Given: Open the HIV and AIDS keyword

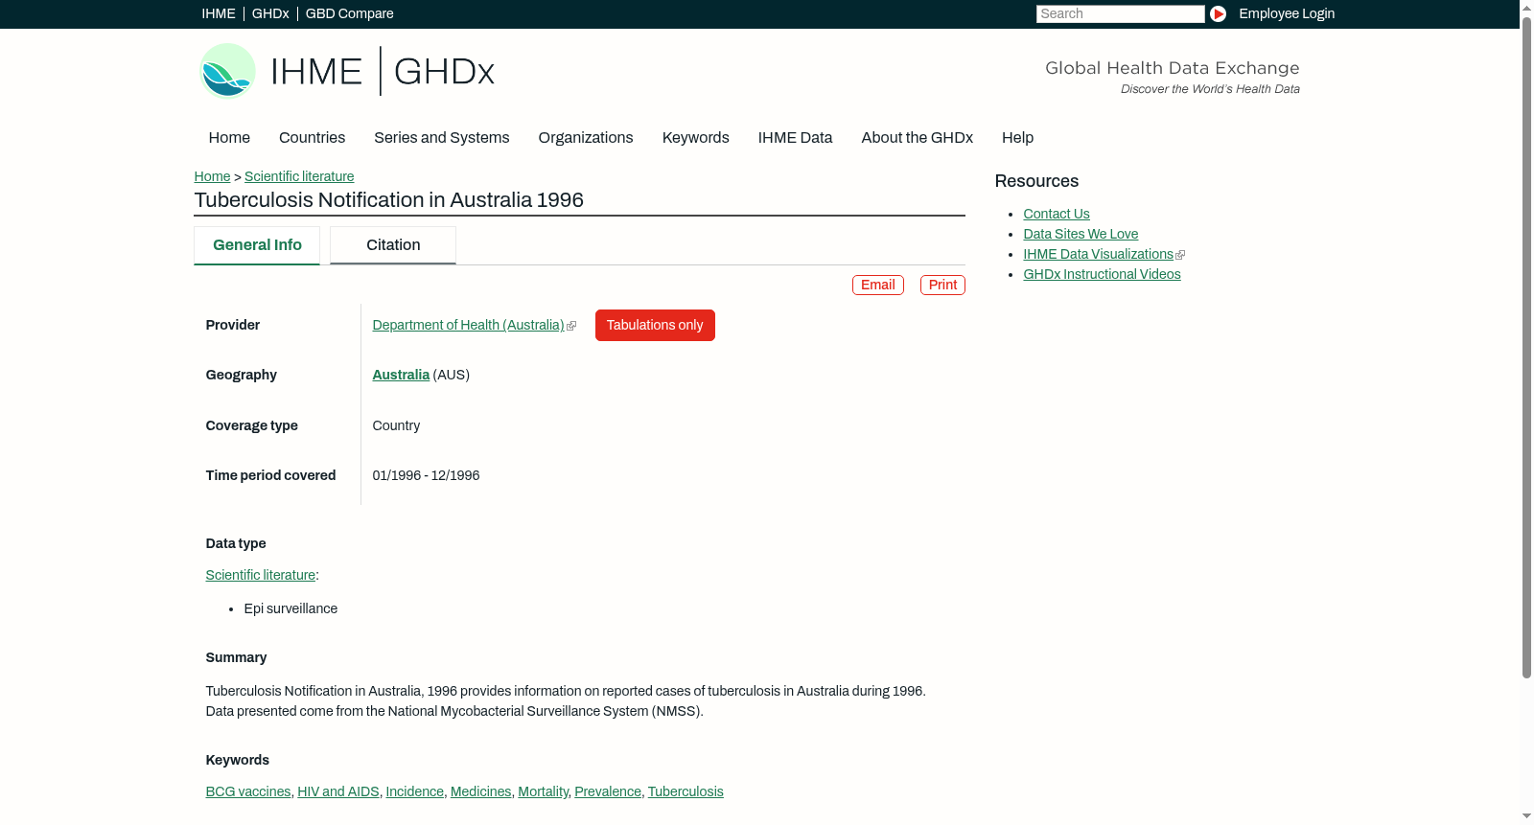Looking at the screenshot, I should (x=338, y=792).
